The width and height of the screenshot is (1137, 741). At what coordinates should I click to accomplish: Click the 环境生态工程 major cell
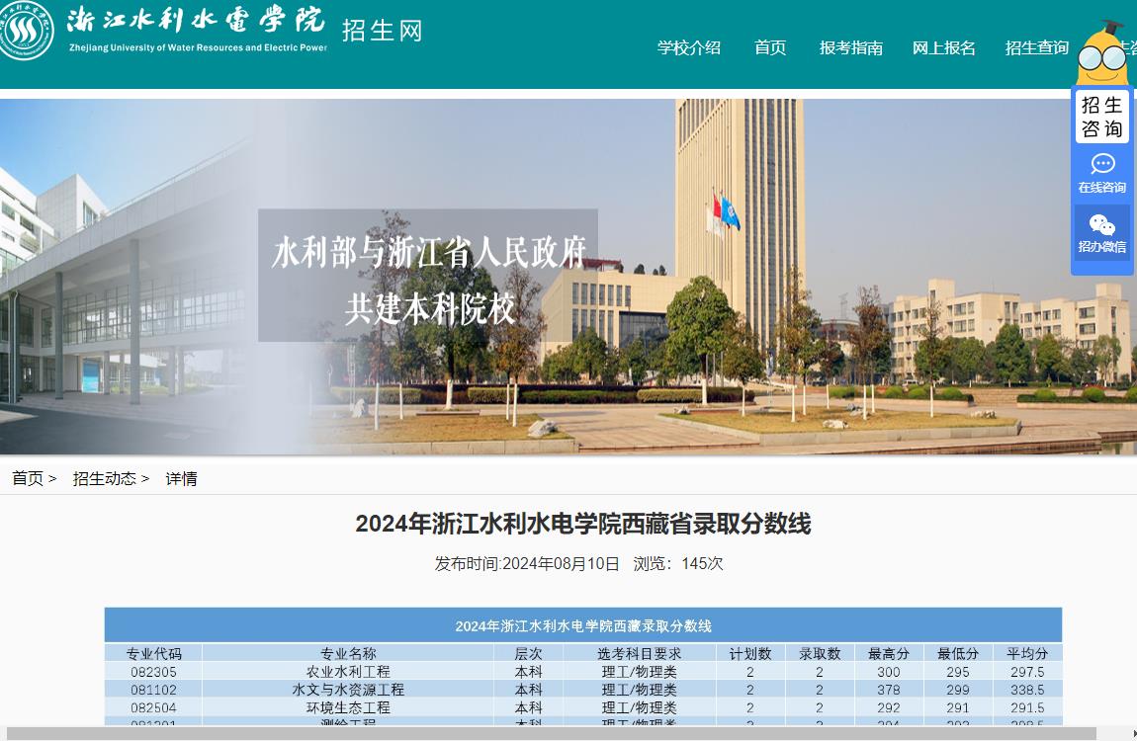(348, 707)
